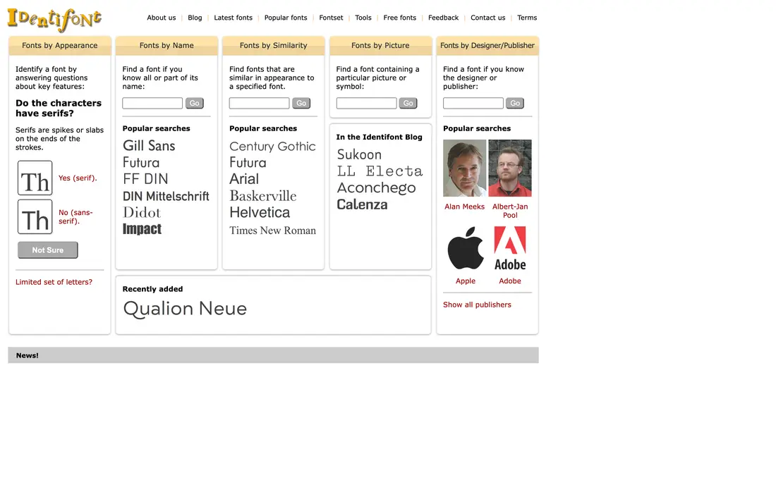Open Baskerville similarity search
776x485 pixels.
click(x=263, y=196)
